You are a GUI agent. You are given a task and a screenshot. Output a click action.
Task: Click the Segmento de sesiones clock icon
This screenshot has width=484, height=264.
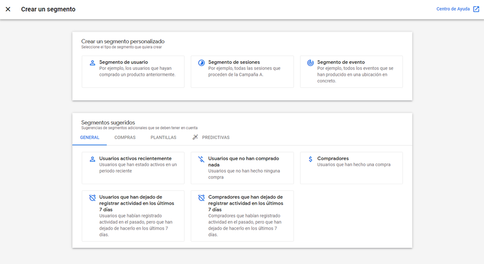point(201,63)
